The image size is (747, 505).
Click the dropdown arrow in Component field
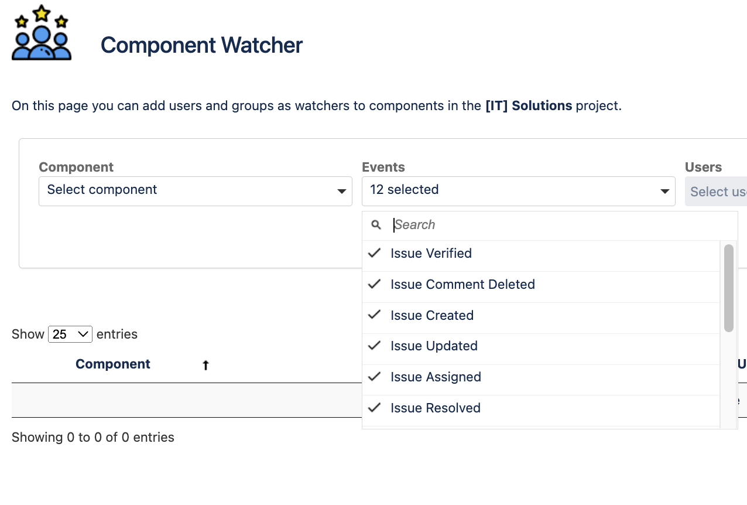tap(342, 192)
